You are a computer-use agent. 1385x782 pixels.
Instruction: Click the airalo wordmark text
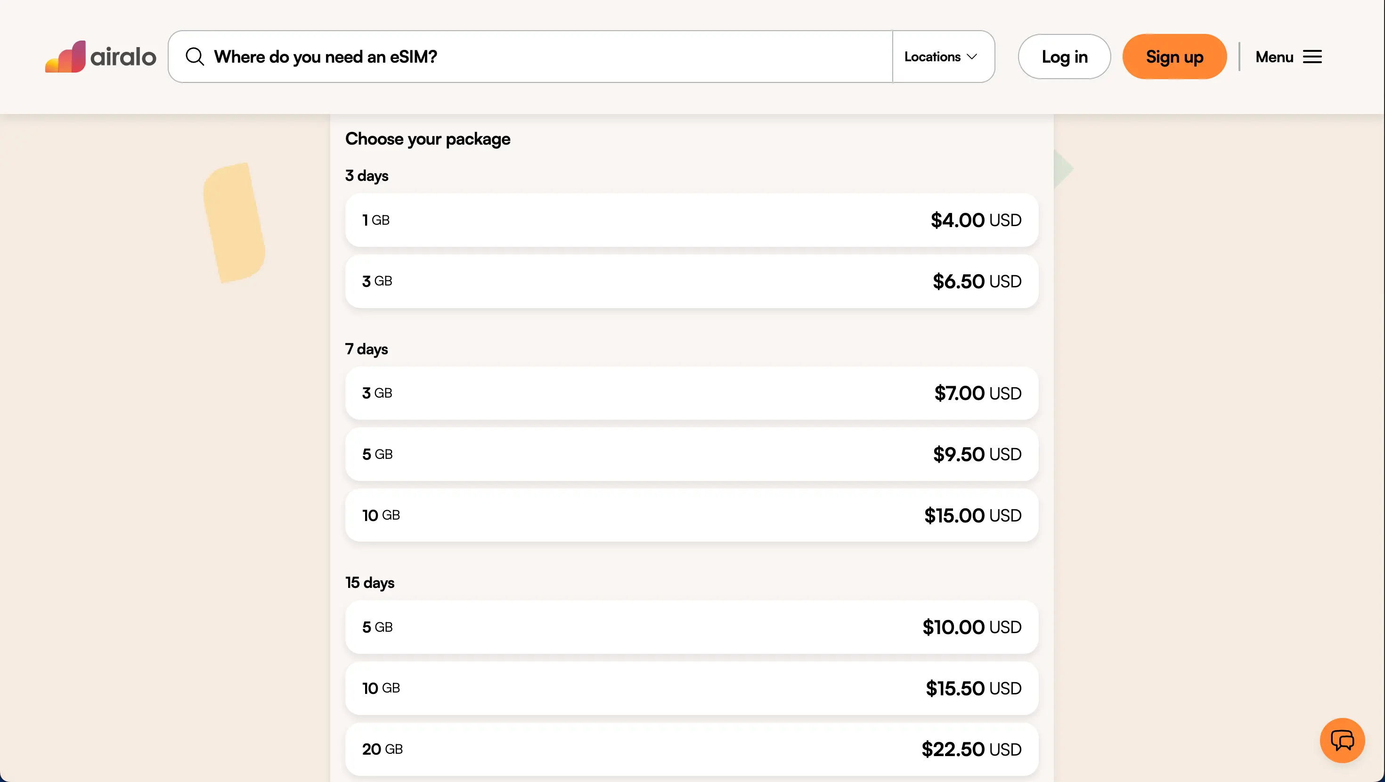pos(123,57)
